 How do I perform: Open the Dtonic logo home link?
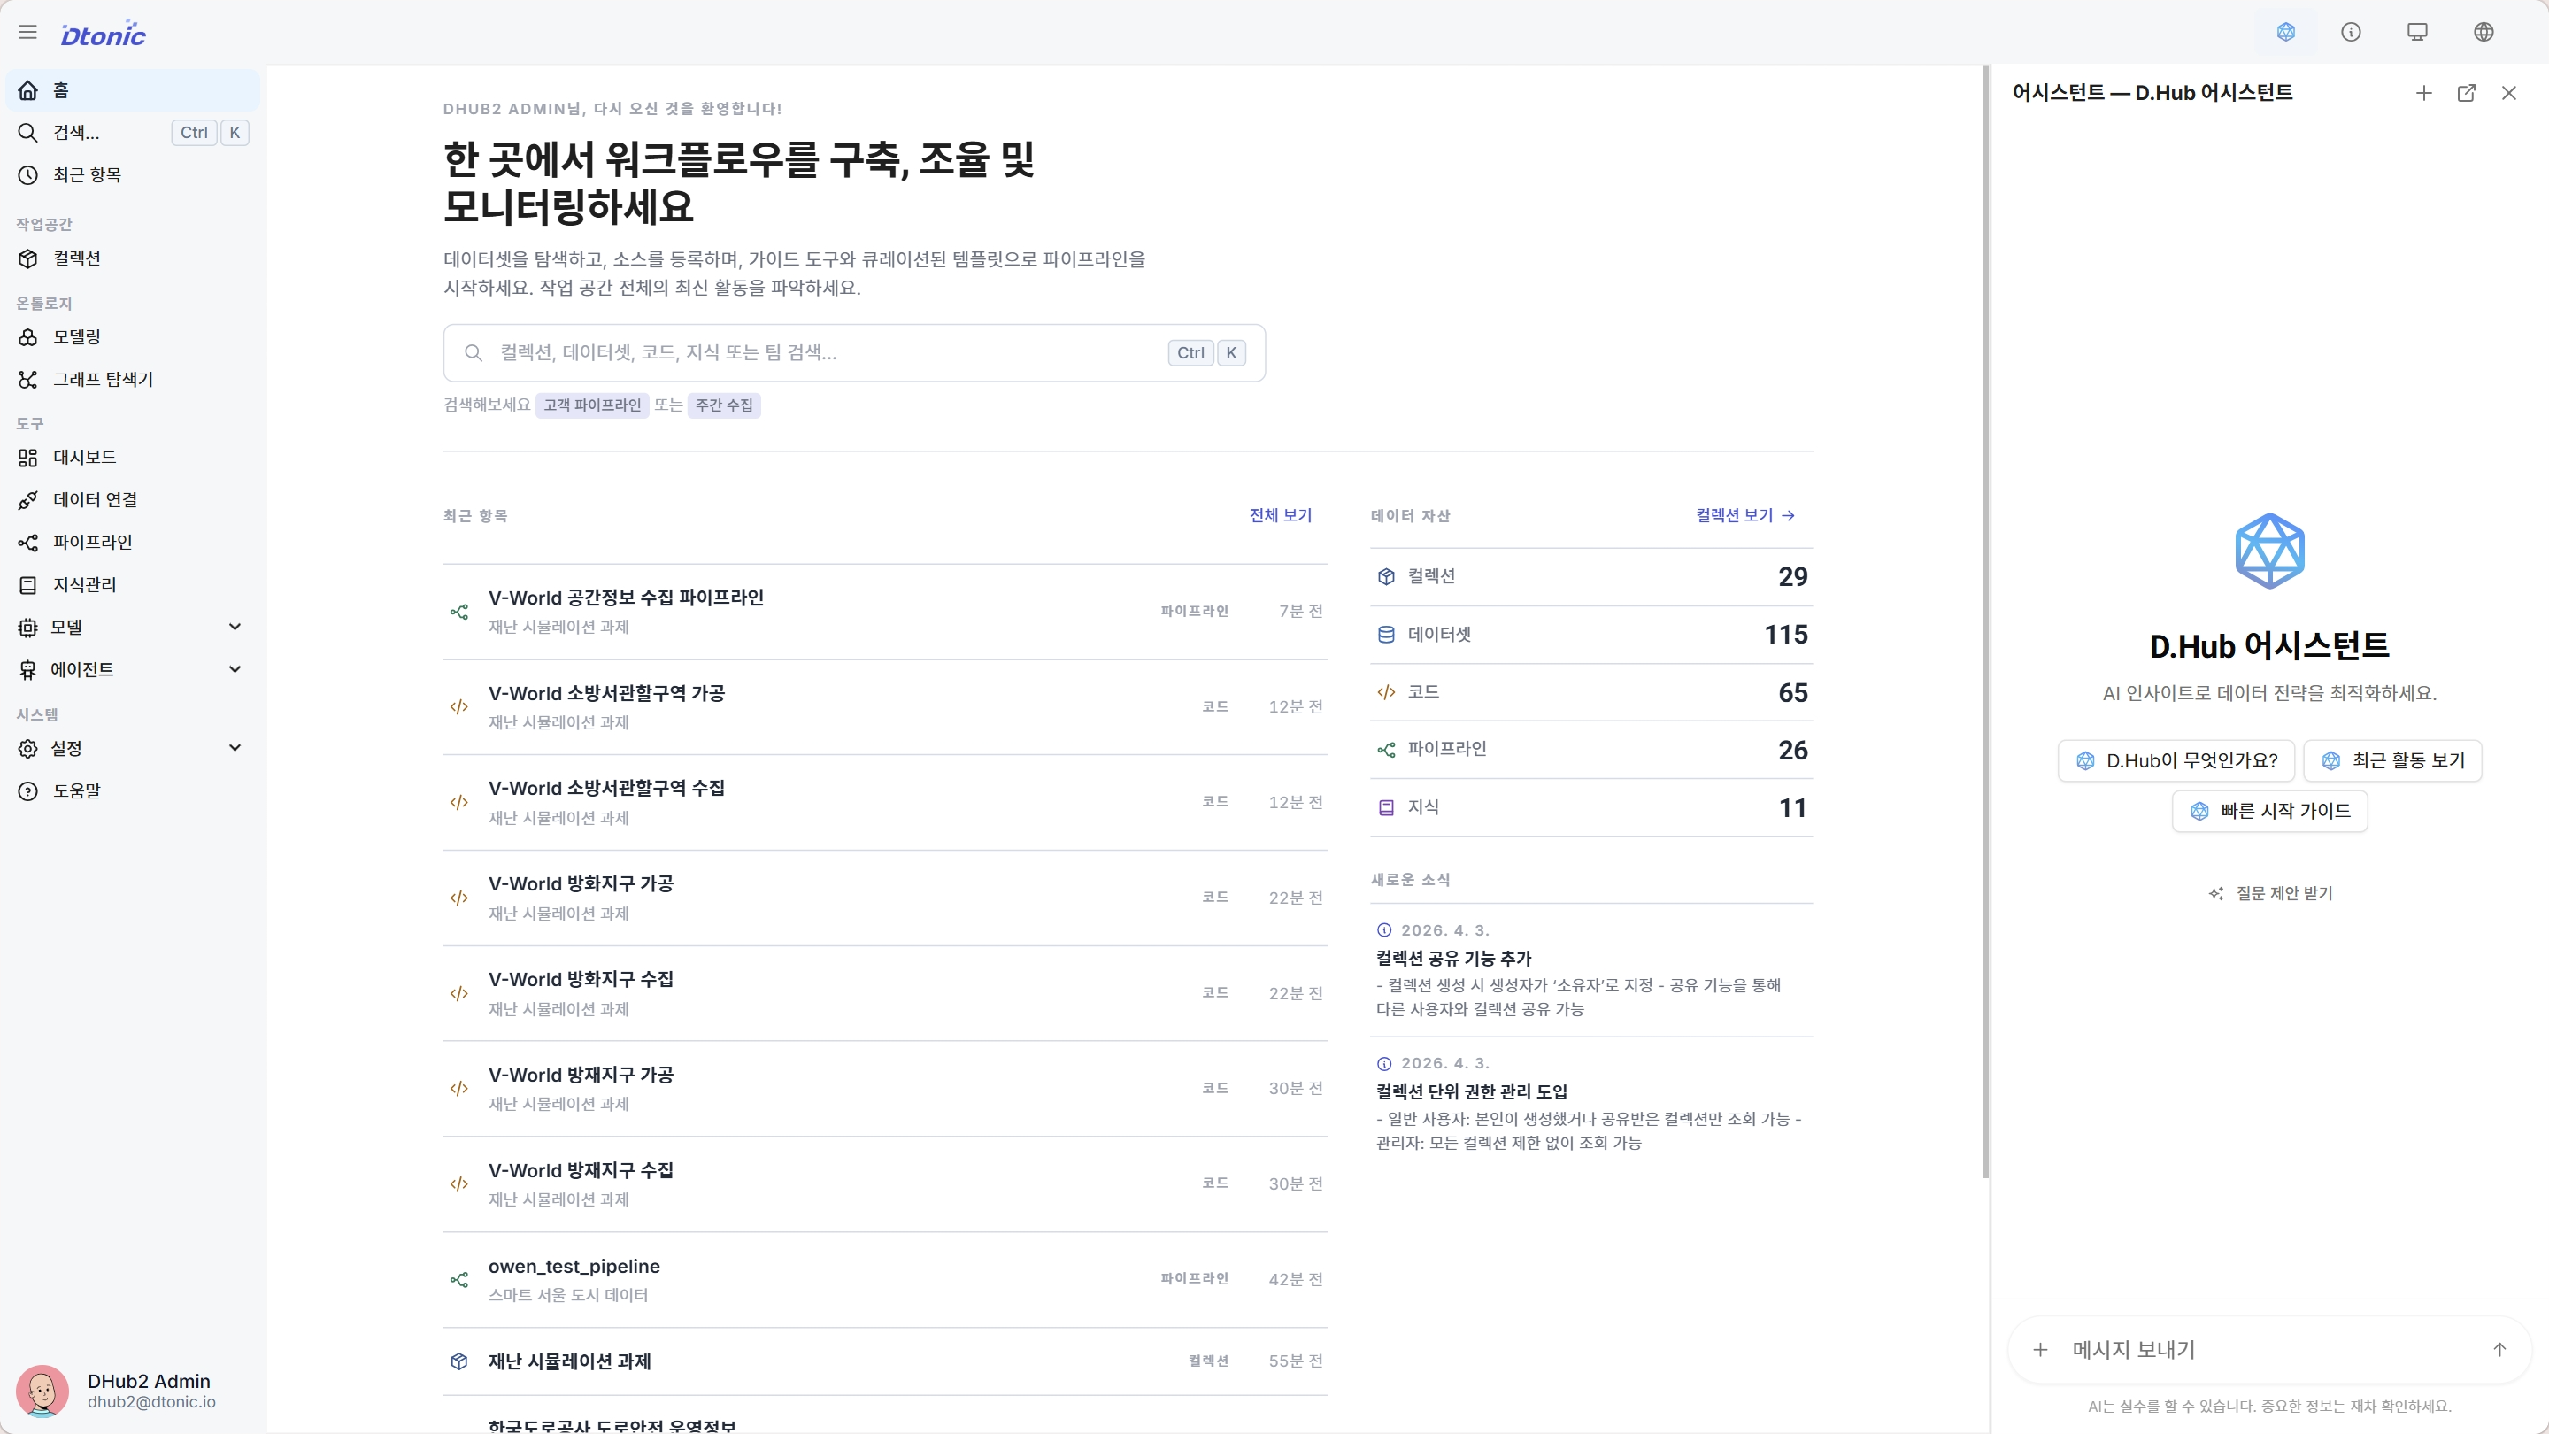[103, 34]
